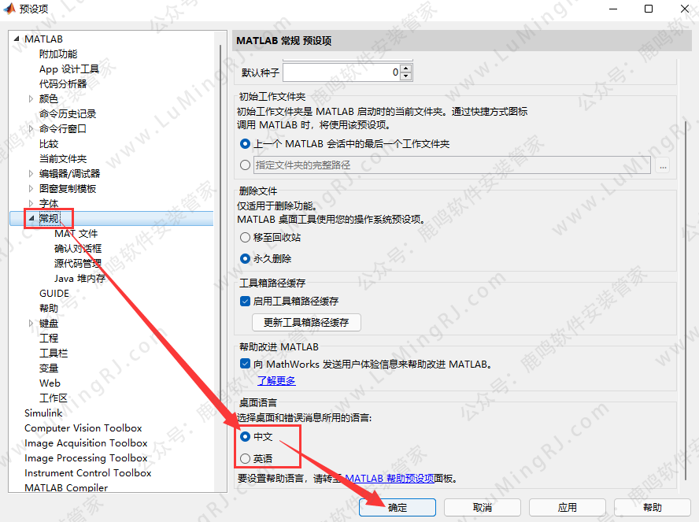Viewport: 699px width, 522px height.
Task: Decrease default seed with down stepper arrow
Action: 406,76
